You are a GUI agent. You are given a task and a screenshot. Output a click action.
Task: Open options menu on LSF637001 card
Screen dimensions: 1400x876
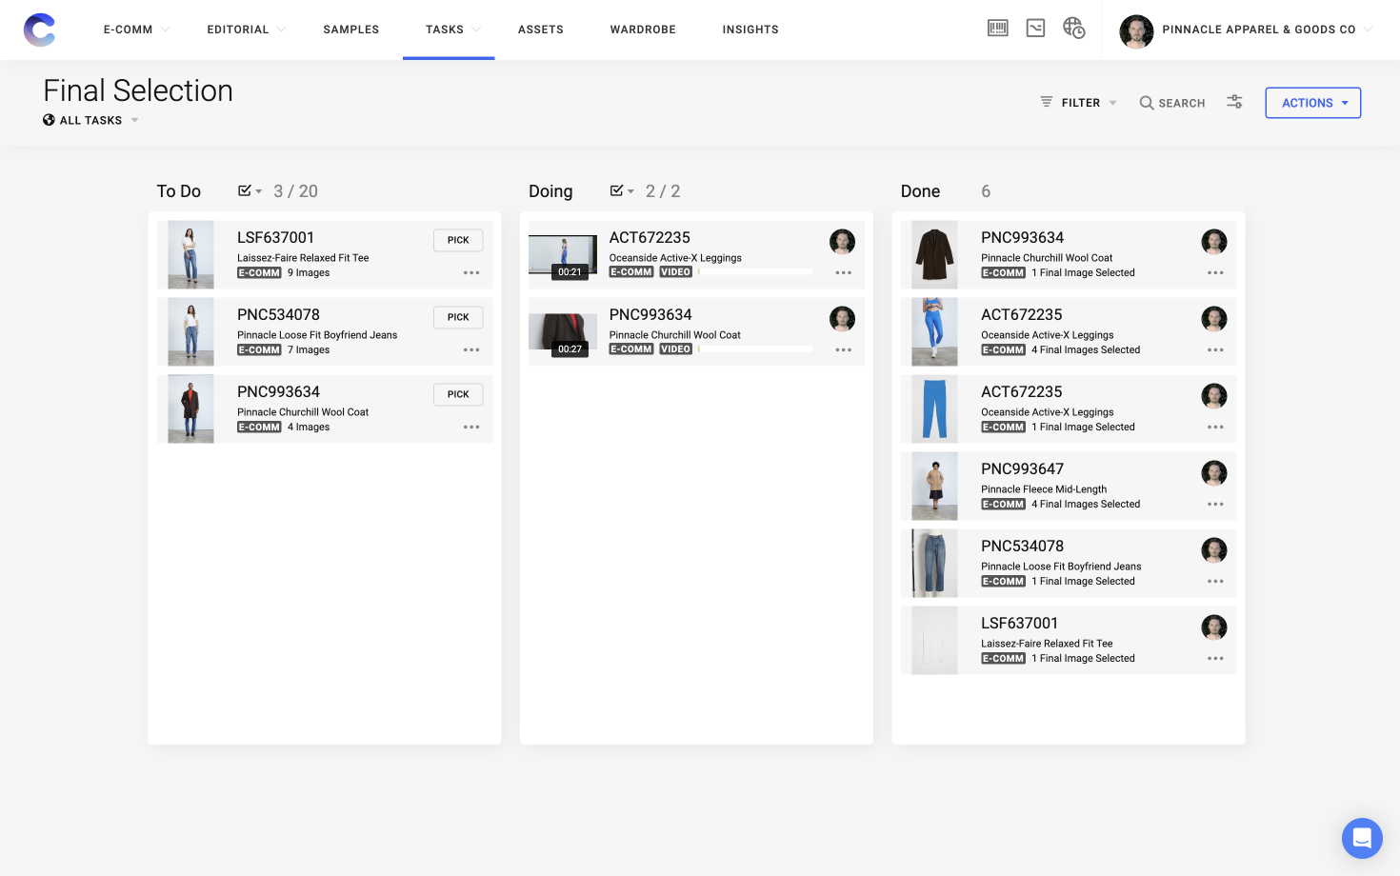pyautogui.click(x=471, y=272)
